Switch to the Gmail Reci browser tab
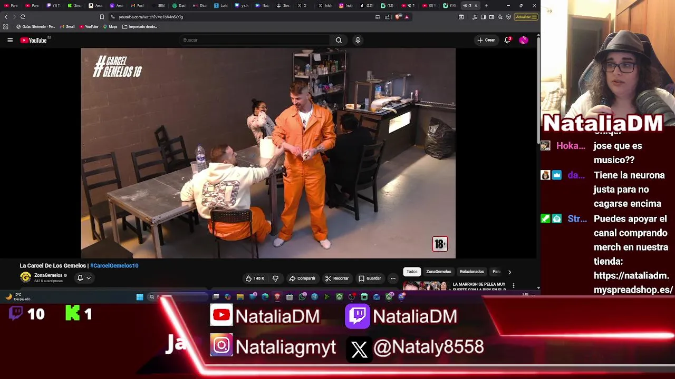The image size is (675, 379). pos(137,6)
